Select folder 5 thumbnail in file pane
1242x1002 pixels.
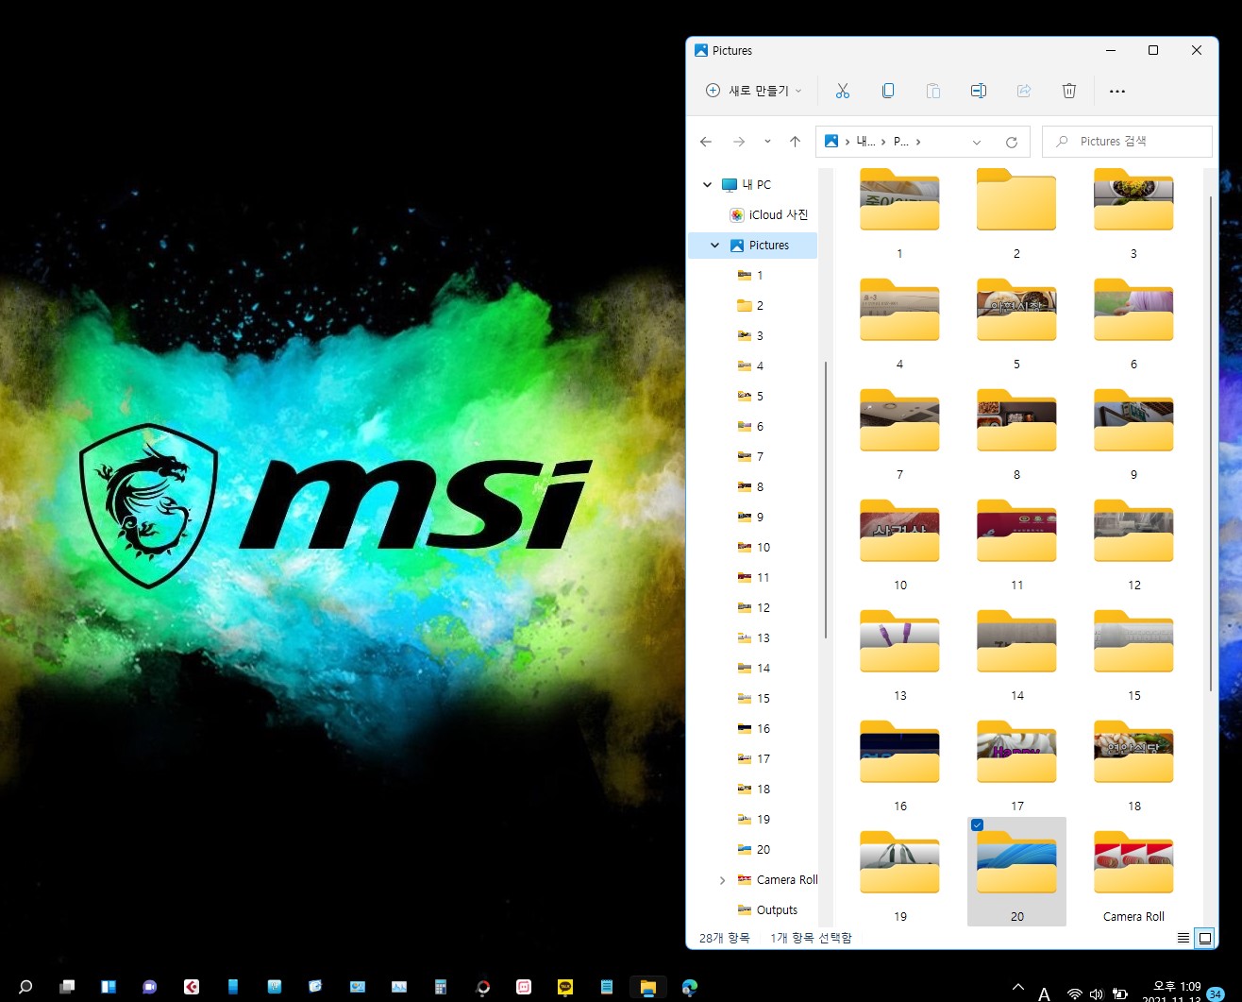coord(1016,311)
